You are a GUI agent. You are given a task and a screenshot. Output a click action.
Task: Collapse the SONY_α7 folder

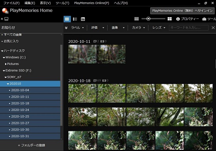click(5, 77)
